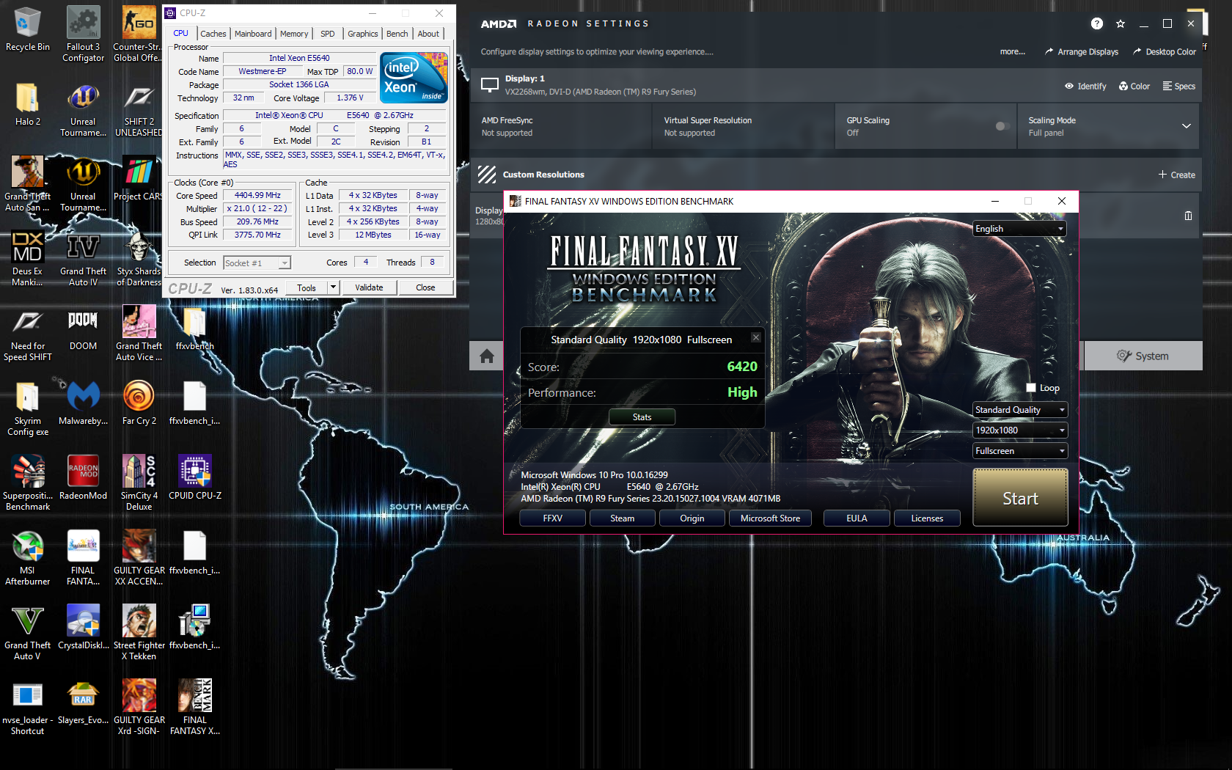Switch to the CPU-Z Memory tab

[294, 34]
